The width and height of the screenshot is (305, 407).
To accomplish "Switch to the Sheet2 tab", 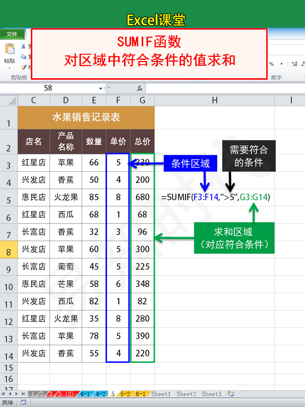I will [x=186, y=394].
